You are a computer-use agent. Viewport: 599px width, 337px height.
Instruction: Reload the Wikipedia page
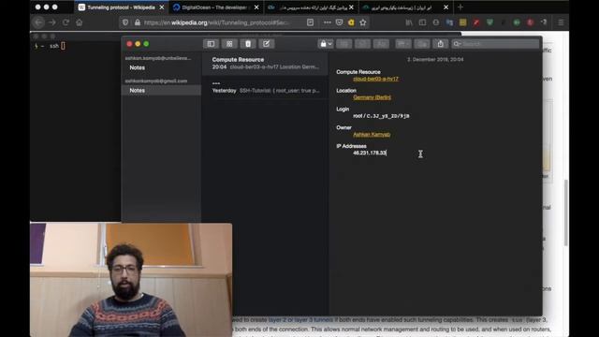click(66, 22)
